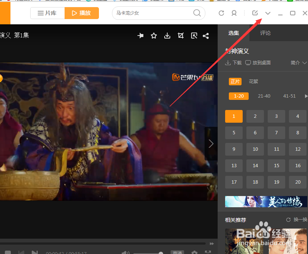Open the second recommended video thumbnail
Image resolution: width=308 pixels, height=254 pixels.
tap(287, 241)
